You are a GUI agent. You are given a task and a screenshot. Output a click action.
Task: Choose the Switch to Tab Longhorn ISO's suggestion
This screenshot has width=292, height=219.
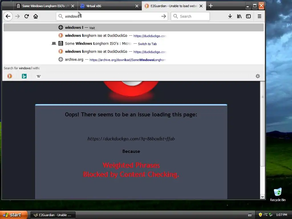[133, 44]
